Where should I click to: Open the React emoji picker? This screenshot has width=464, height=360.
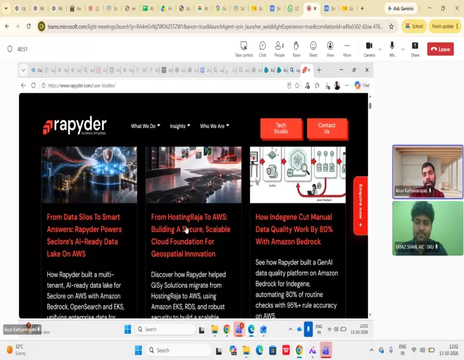(313, 49)
